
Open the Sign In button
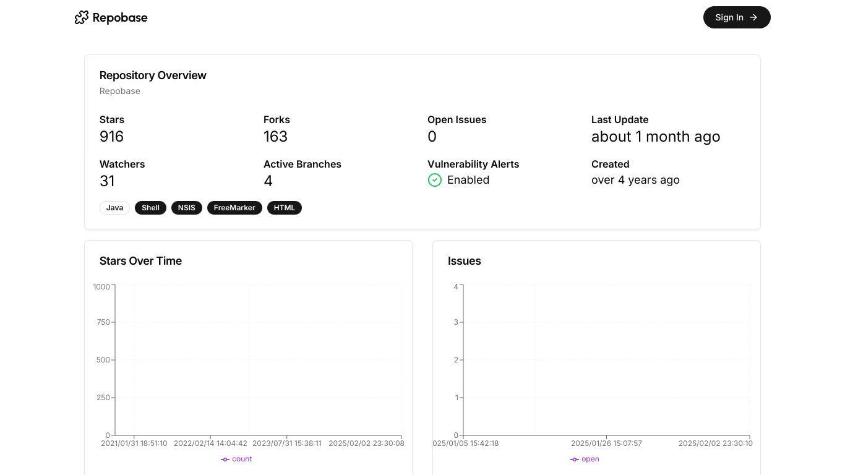coord(737,17)
